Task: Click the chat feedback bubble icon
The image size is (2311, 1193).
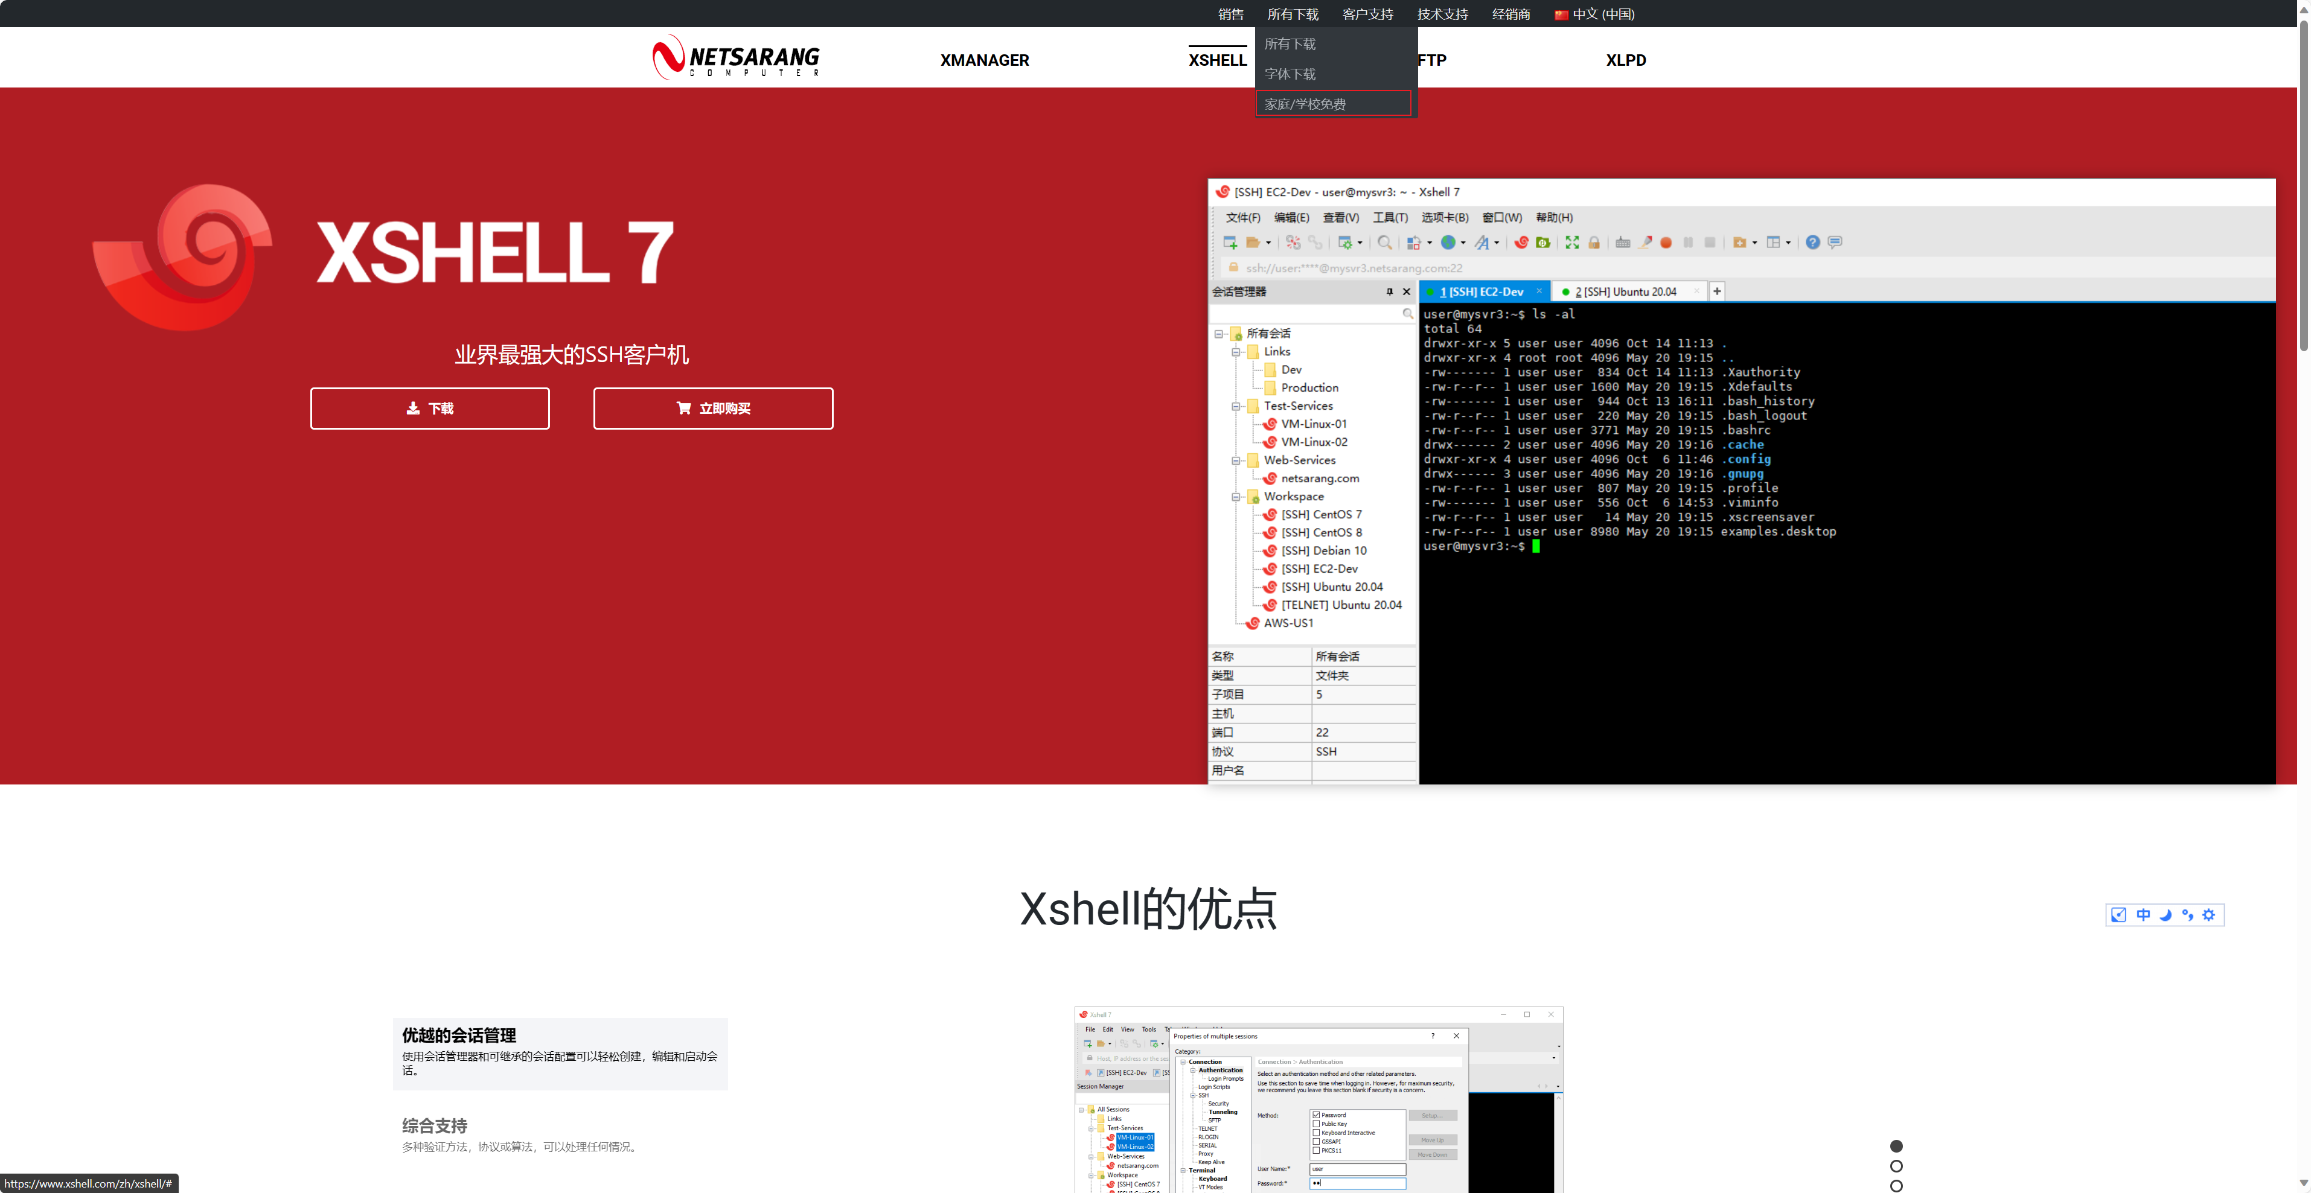Action: 1835,242
